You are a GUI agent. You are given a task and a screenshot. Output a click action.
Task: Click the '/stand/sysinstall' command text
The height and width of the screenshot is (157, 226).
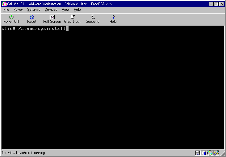coord(42,28)
